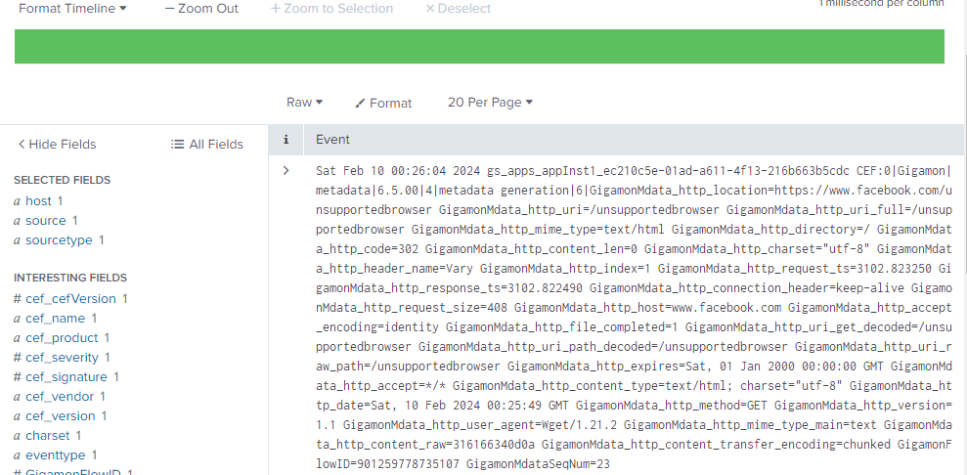
Task: Click the green timeline bar
Action: point(479,46)
